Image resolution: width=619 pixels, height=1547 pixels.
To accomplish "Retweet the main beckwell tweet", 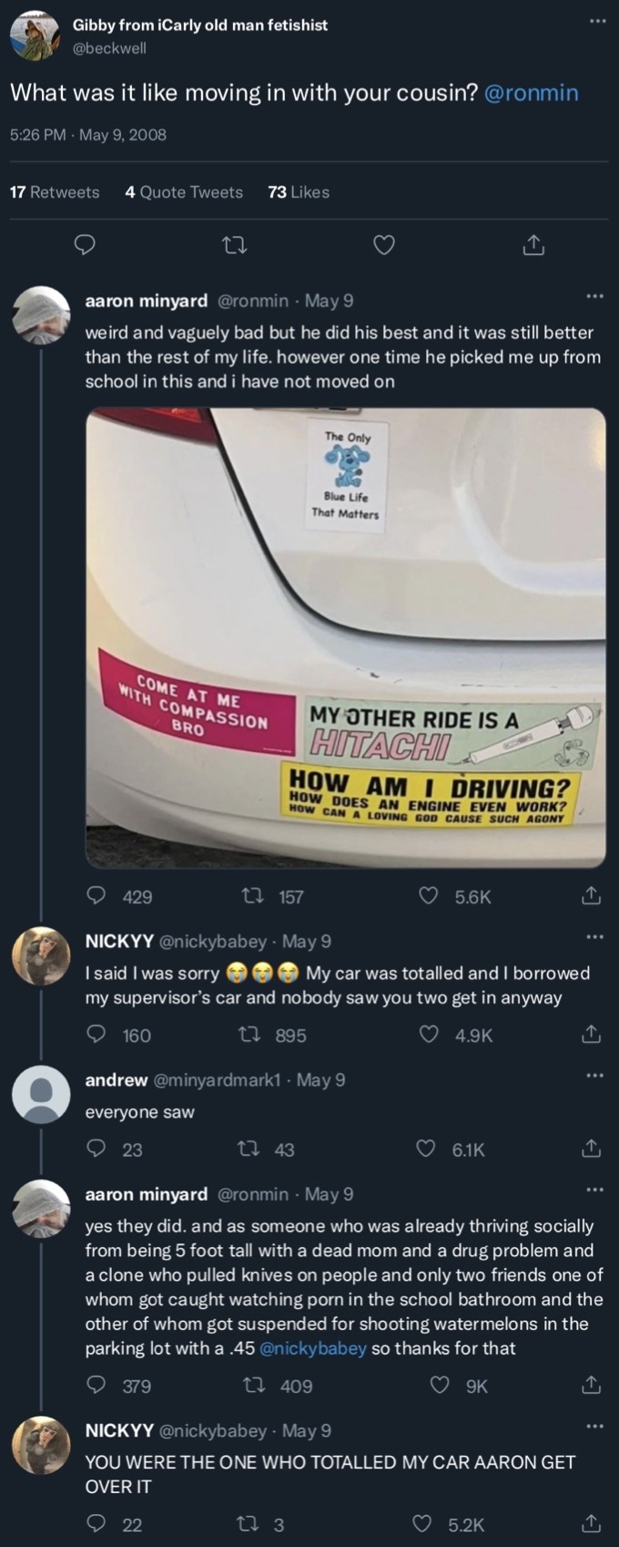I will [x=235, y=244].
